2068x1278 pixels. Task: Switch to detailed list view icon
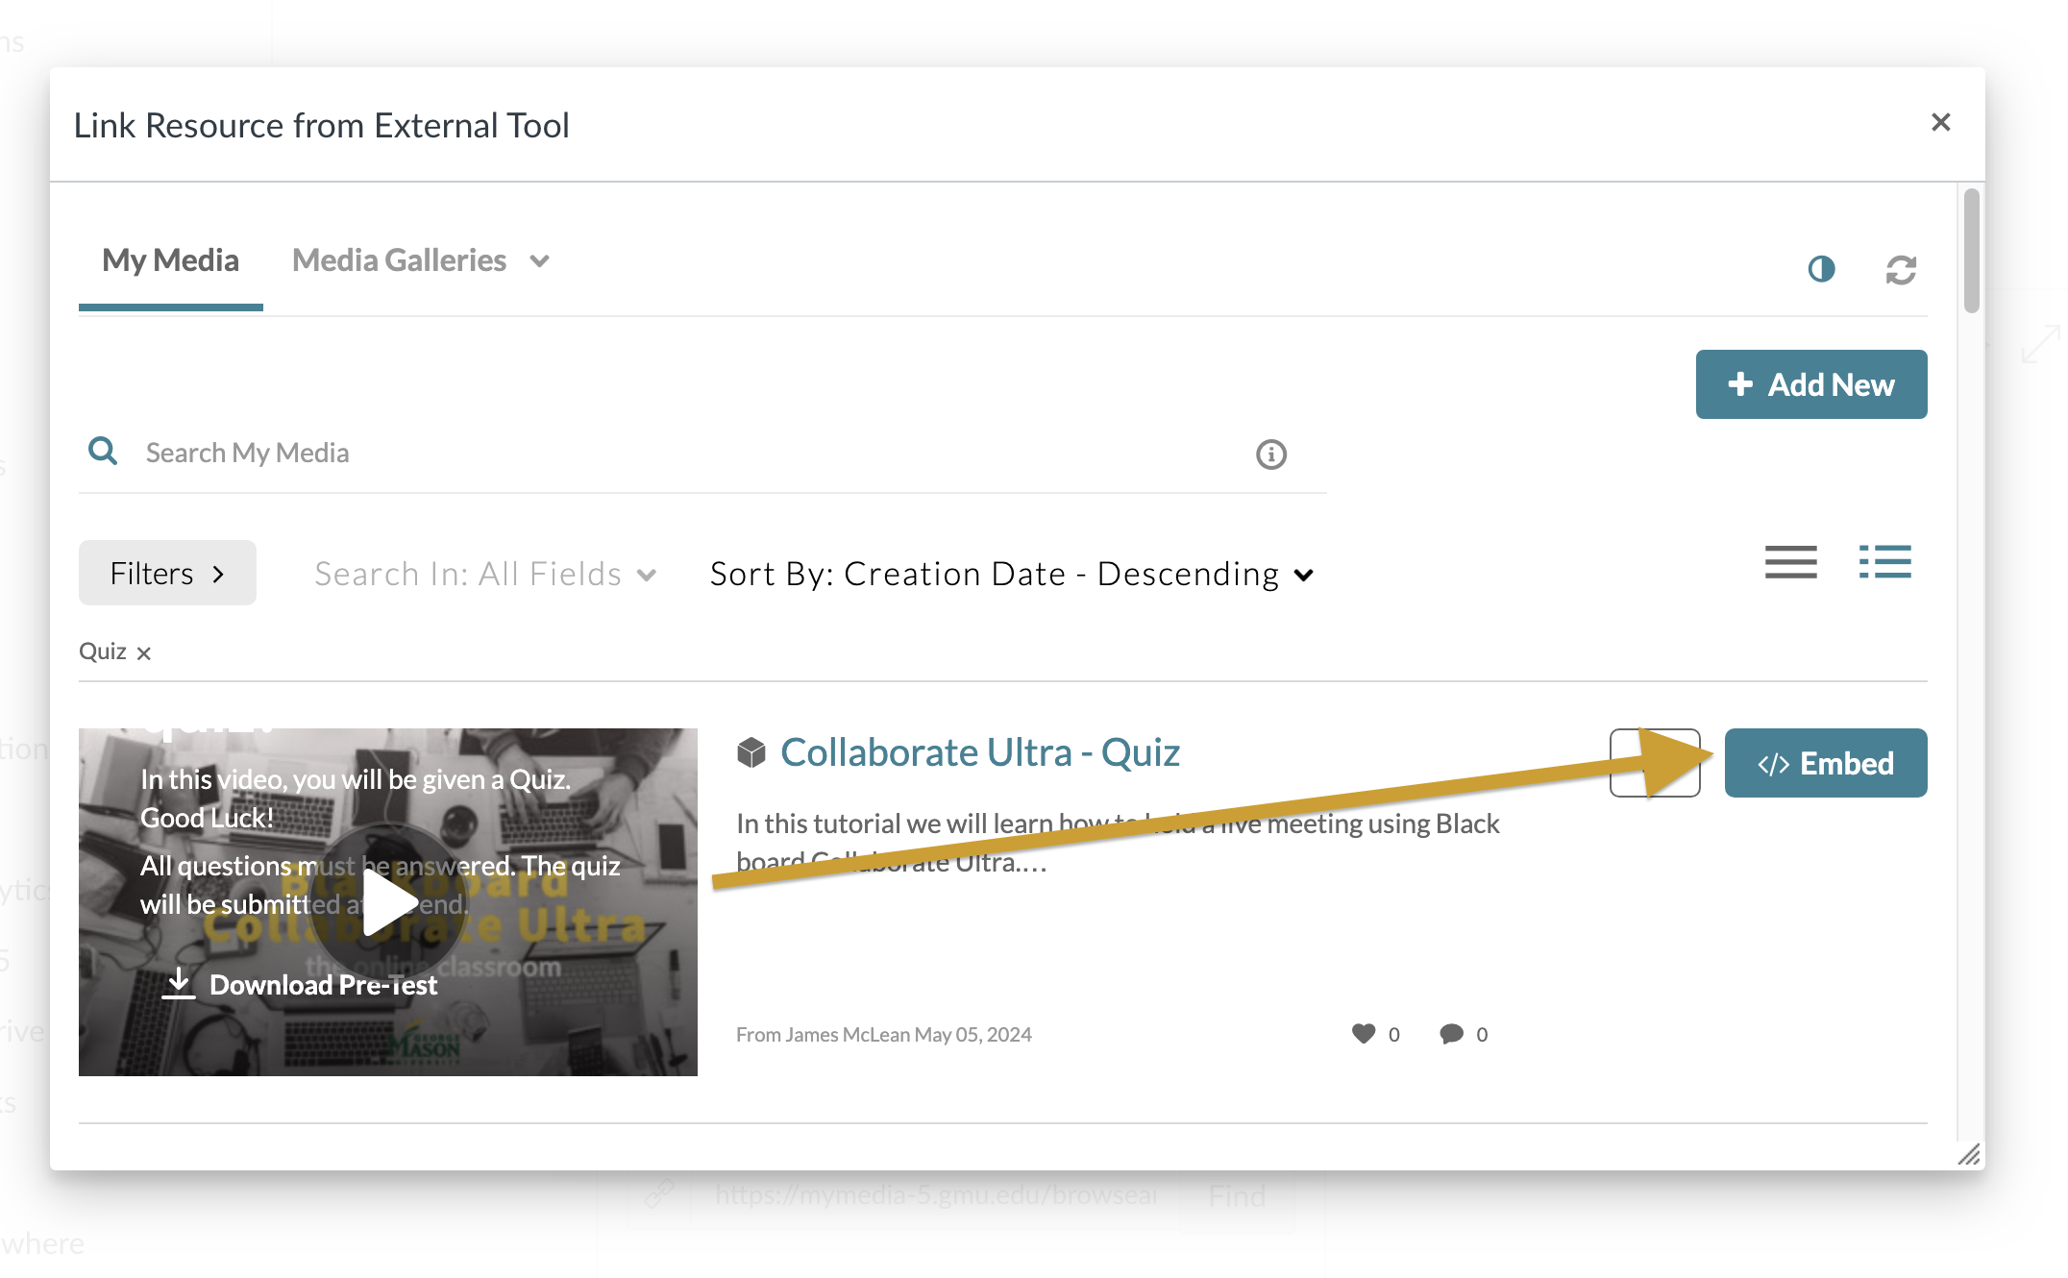click(x=1884, y=562)
